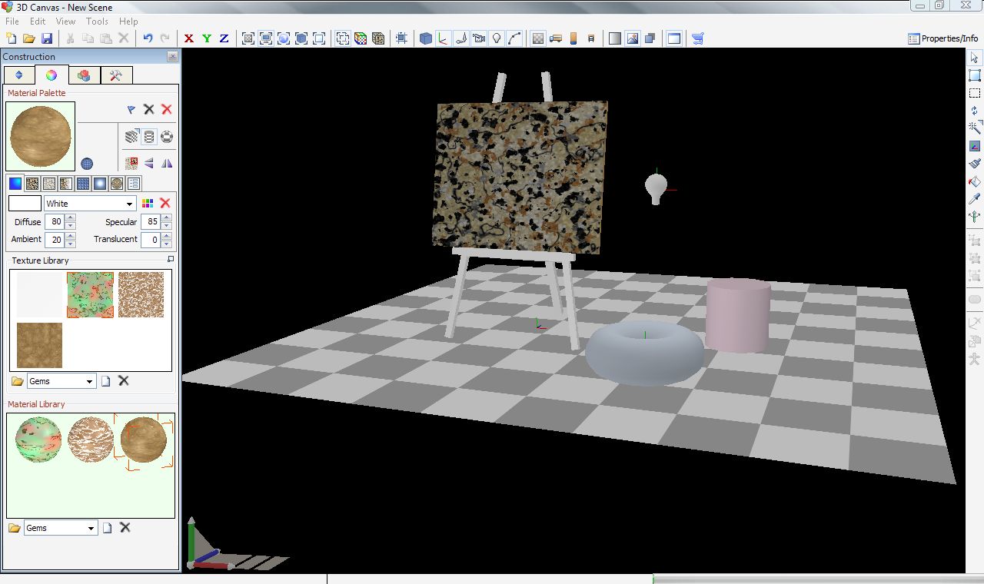Select the green marble sphere in Material Library
The image size is (984, 584).
38,440
